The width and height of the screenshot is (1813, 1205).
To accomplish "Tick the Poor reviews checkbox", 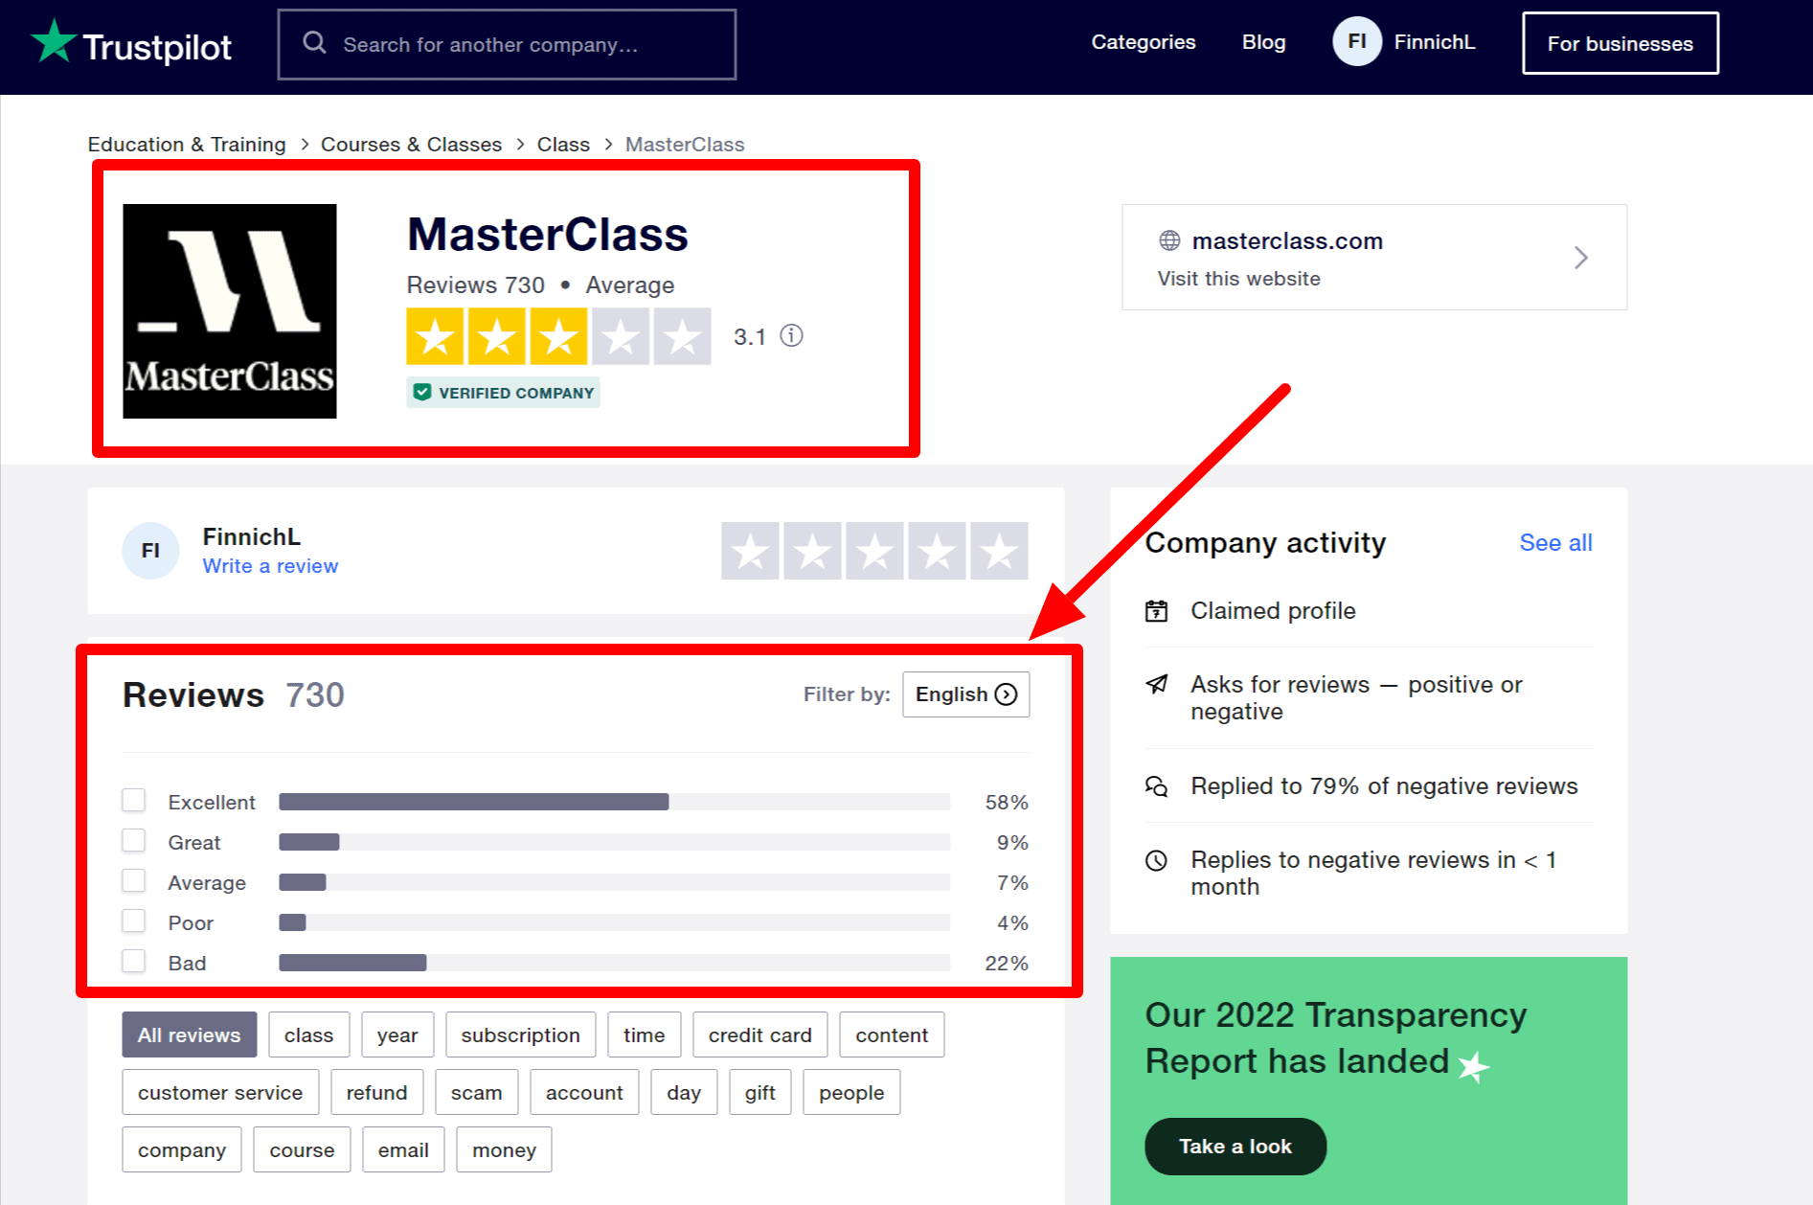I will click(x=134, y=921).
